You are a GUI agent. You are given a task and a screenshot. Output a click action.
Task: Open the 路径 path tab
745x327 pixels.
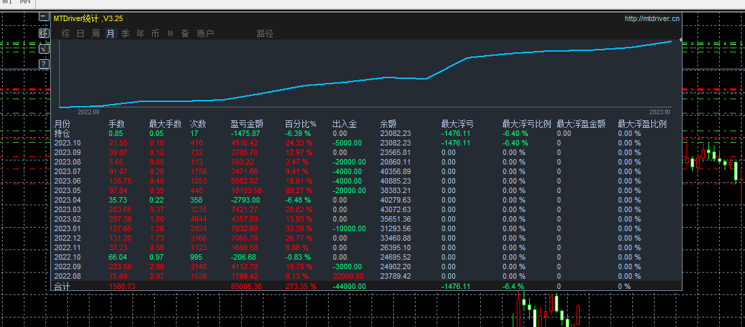click(265, 33)
